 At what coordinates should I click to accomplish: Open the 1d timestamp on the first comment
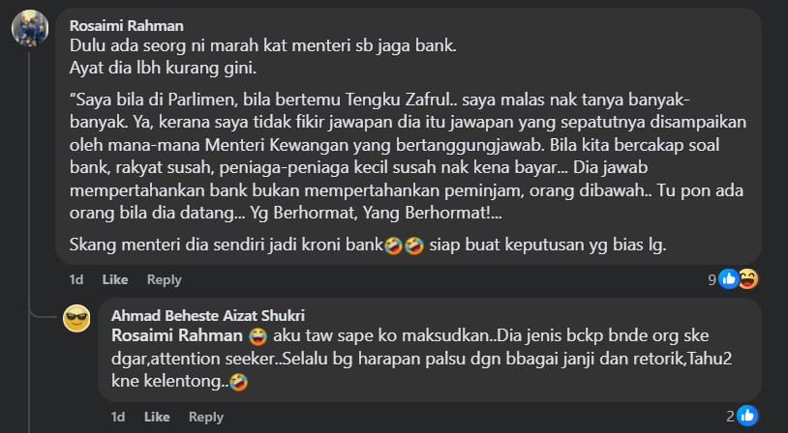[x=76, y=279]
